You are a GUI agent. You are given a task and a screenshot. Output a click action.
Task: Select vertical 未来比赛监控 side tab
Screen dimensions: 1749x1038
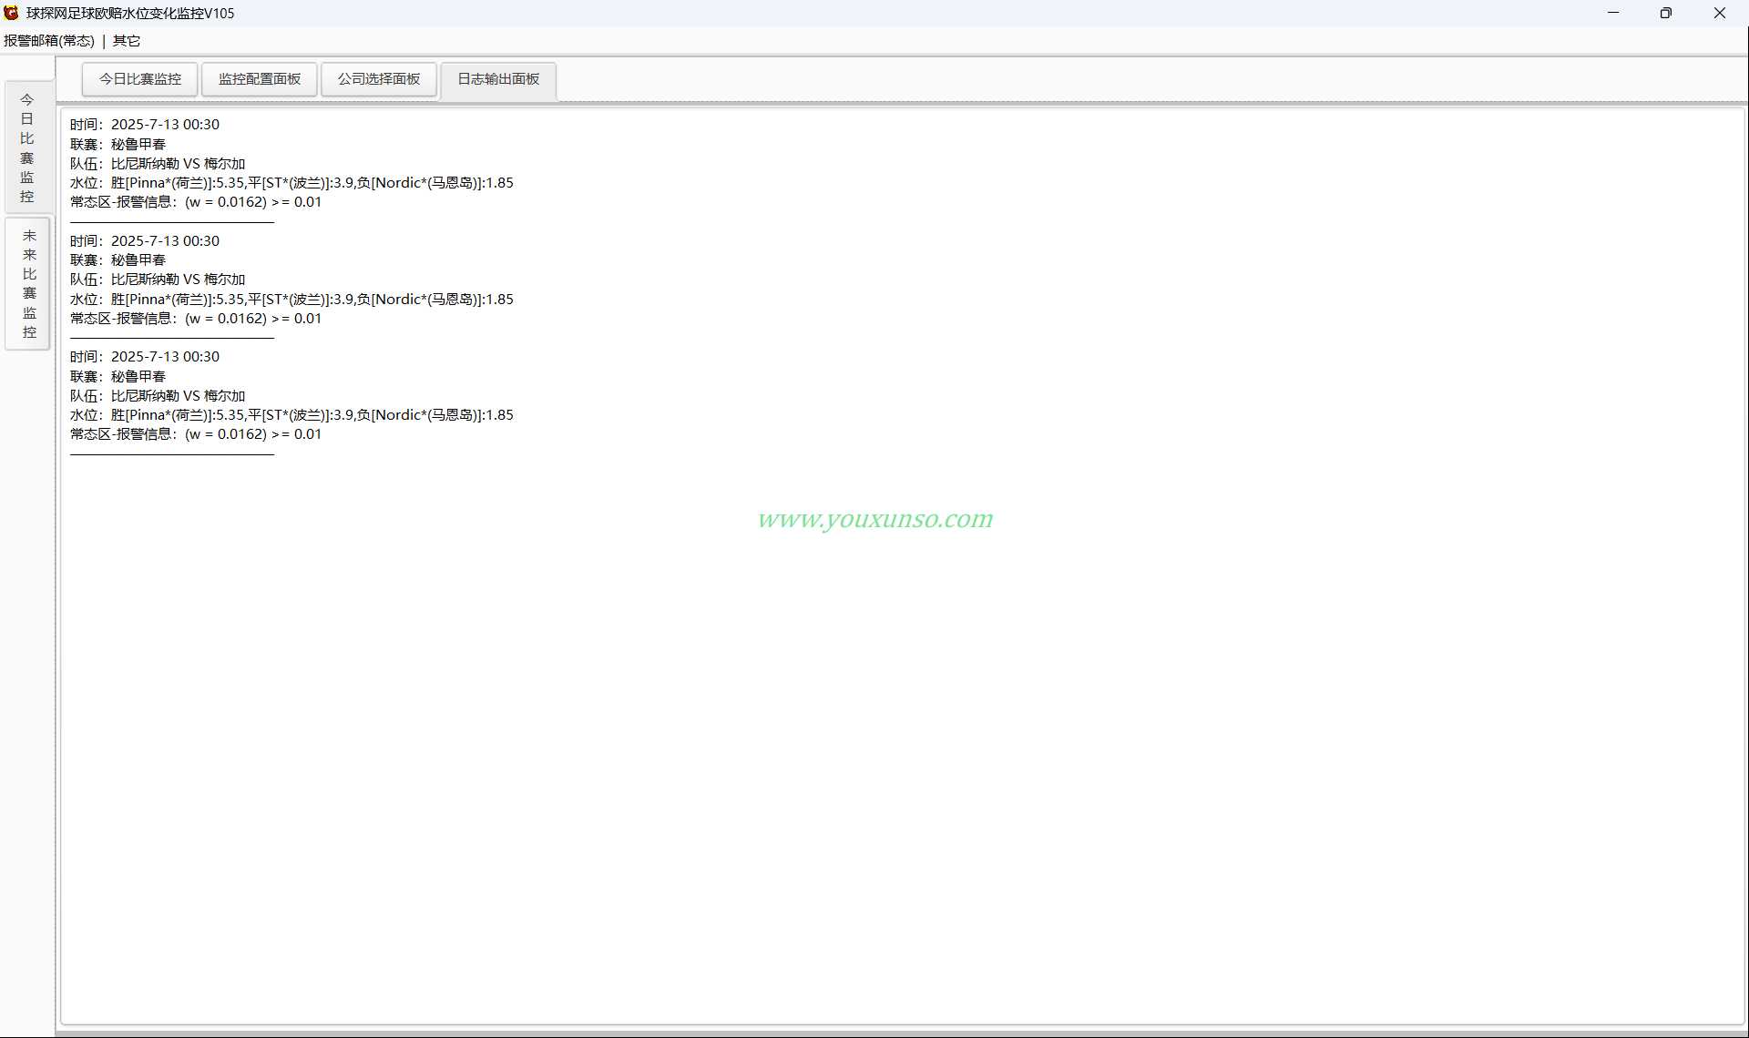pos(29,283)
